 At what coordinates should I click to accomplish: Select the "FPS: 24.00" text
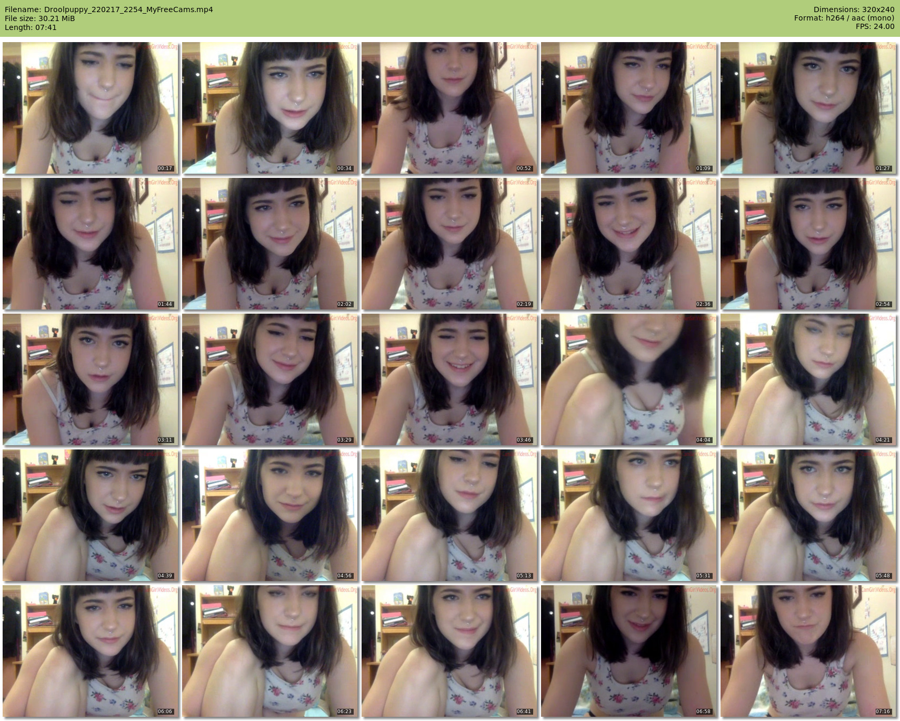click(875, 26)
